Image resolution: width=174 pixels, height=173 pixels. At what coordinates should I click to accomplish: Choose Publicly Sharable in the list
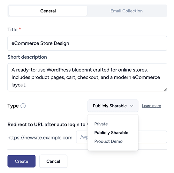pos(111,132)
